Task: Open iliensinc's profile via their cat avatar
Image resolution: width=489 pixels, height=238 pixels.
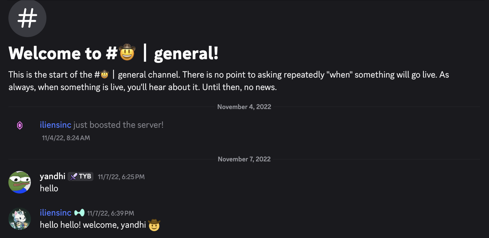Action: (x=19, y=219)
